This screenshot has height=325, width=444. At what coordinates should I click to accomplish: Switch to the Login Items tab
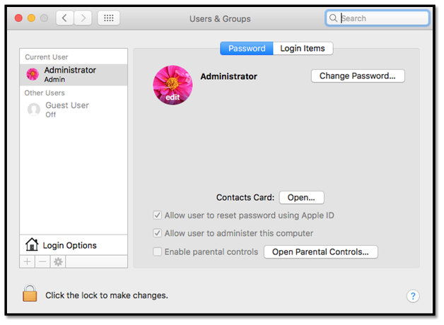point(303,49)
